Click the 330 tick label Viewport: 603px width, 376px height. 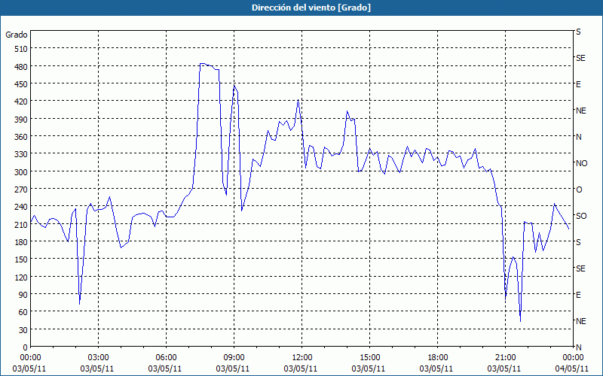pyautogui.click(x=21, y=154)
